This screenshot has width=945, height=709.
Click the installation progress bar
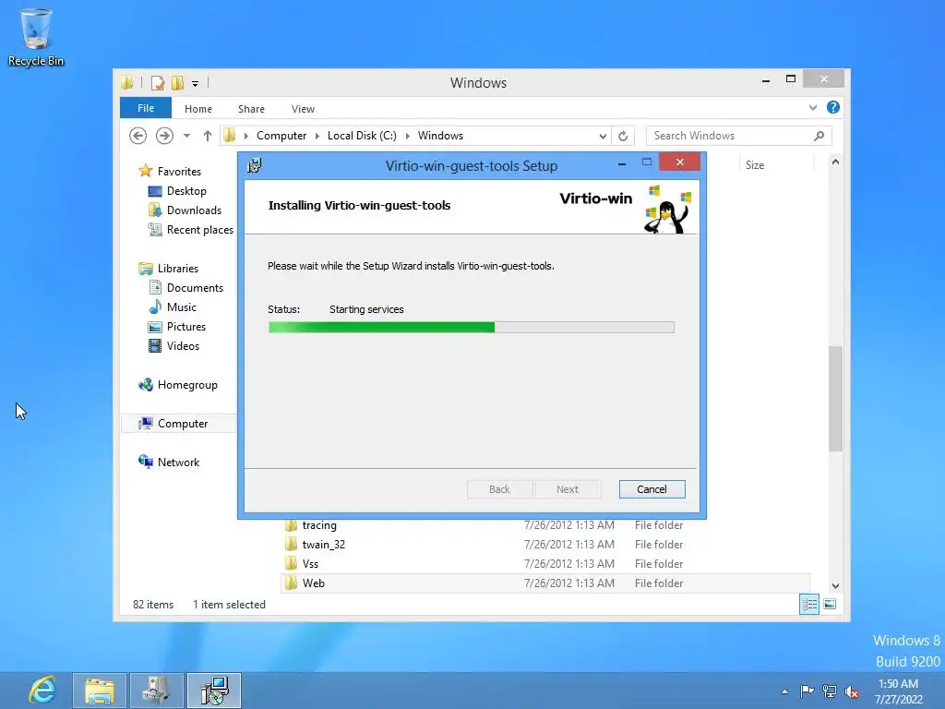tap(472, 328)
